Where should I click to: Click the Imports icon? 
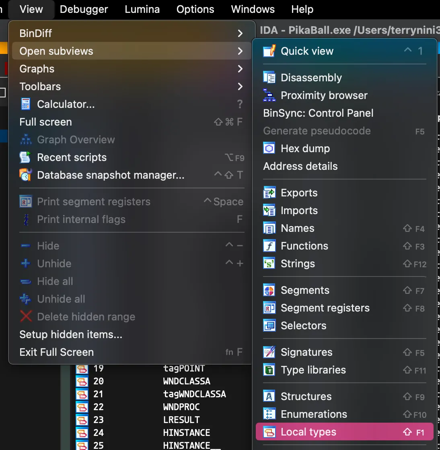[269, 211]
